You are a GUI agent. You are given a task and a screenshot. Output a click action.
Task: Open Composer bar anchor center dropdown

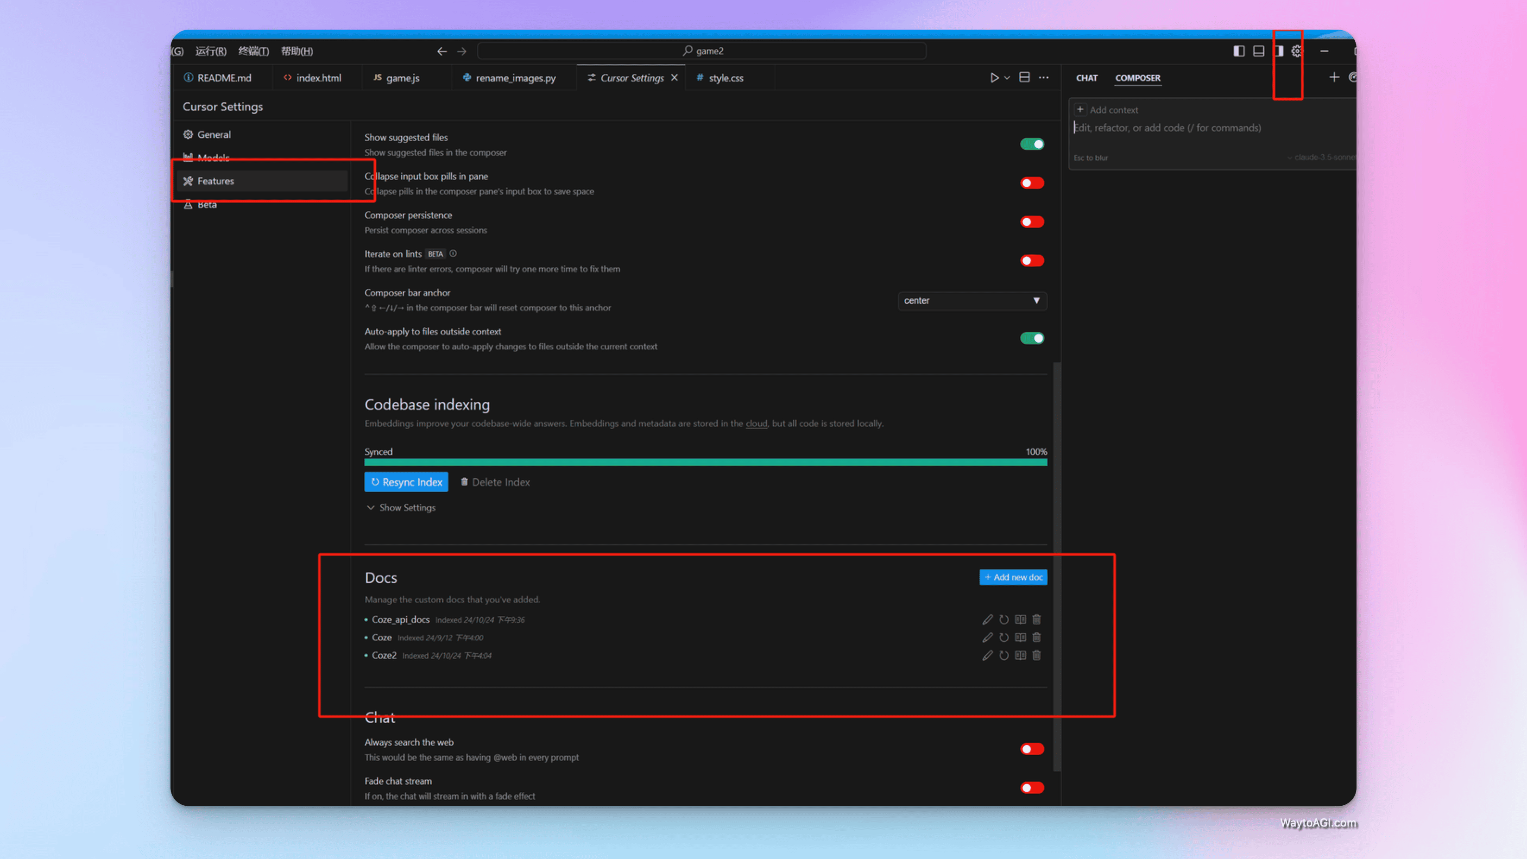[972, 301]
